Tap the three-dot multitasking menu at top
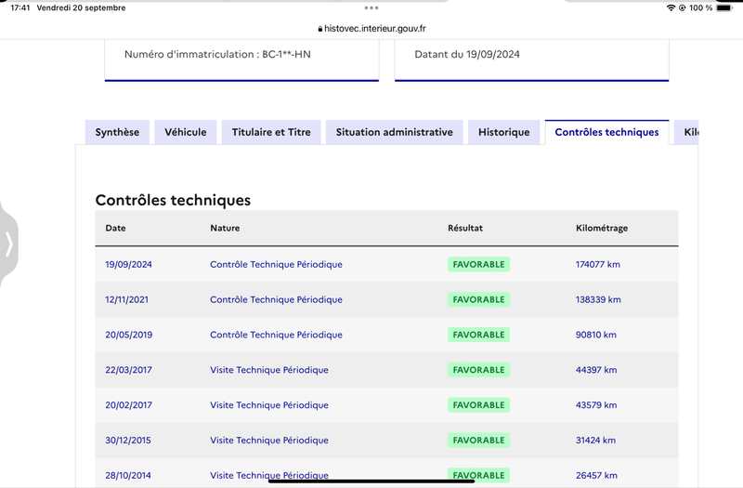Screen dimensions: 743x488 [x=371, y=8]
